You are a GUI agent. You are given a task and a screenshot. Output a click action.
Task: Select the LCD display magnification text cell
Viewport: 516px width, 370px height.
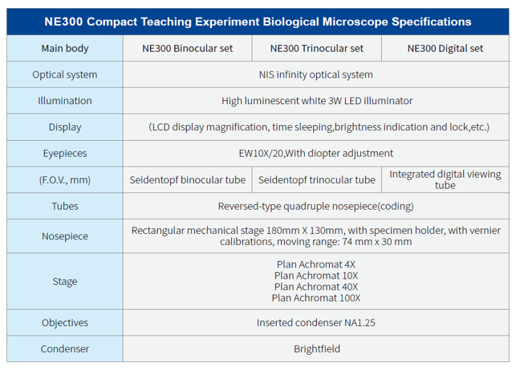[x=319, y=127]
